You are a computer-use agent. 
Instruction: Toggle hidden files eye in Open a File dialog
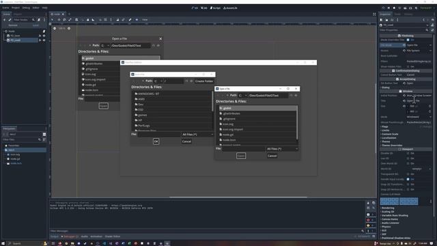(296, 96)
